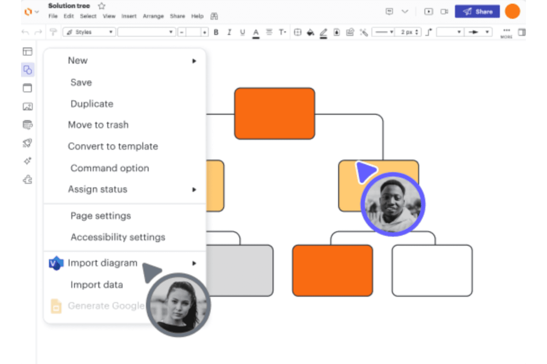This screenshot has height=364, width=547.
Task: Toggle italic formatting
Action: (x=229, y=32)
